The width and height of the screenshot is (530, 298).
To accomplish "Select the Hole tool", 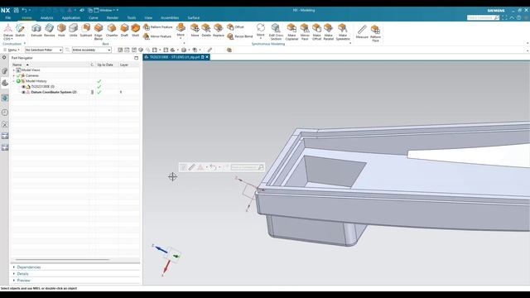I will [x=61, y=30].
